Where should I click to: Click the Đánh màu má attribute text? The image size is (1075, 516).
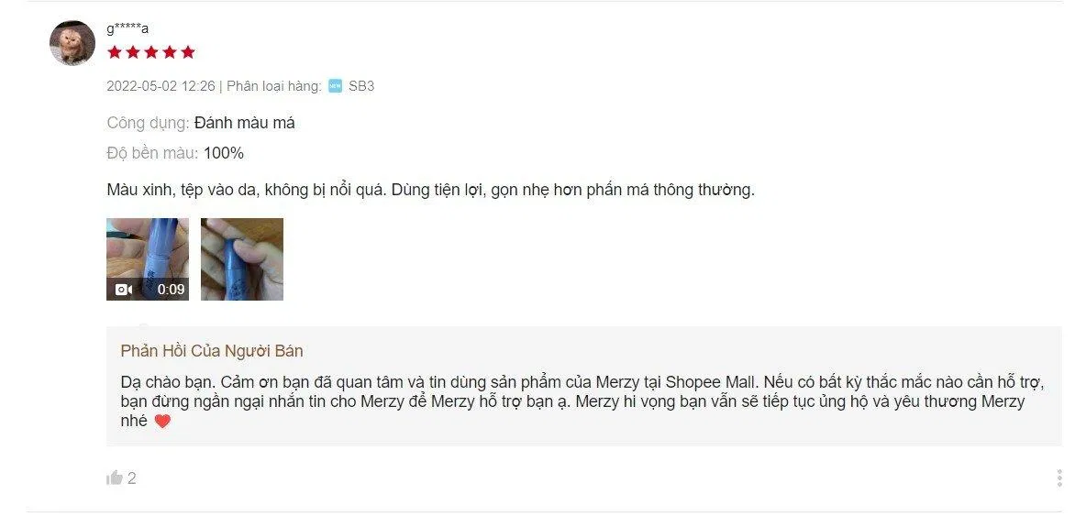pyautogui.click(x=245, y=124)
